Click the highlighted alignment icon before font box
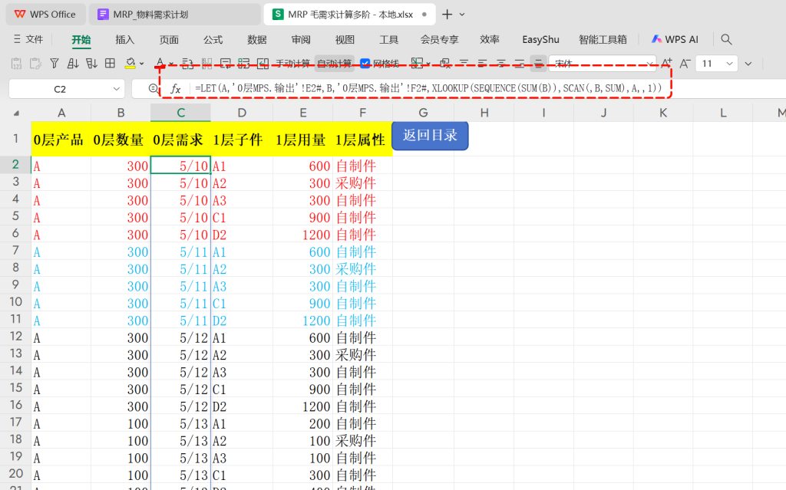 click(538, 63)
